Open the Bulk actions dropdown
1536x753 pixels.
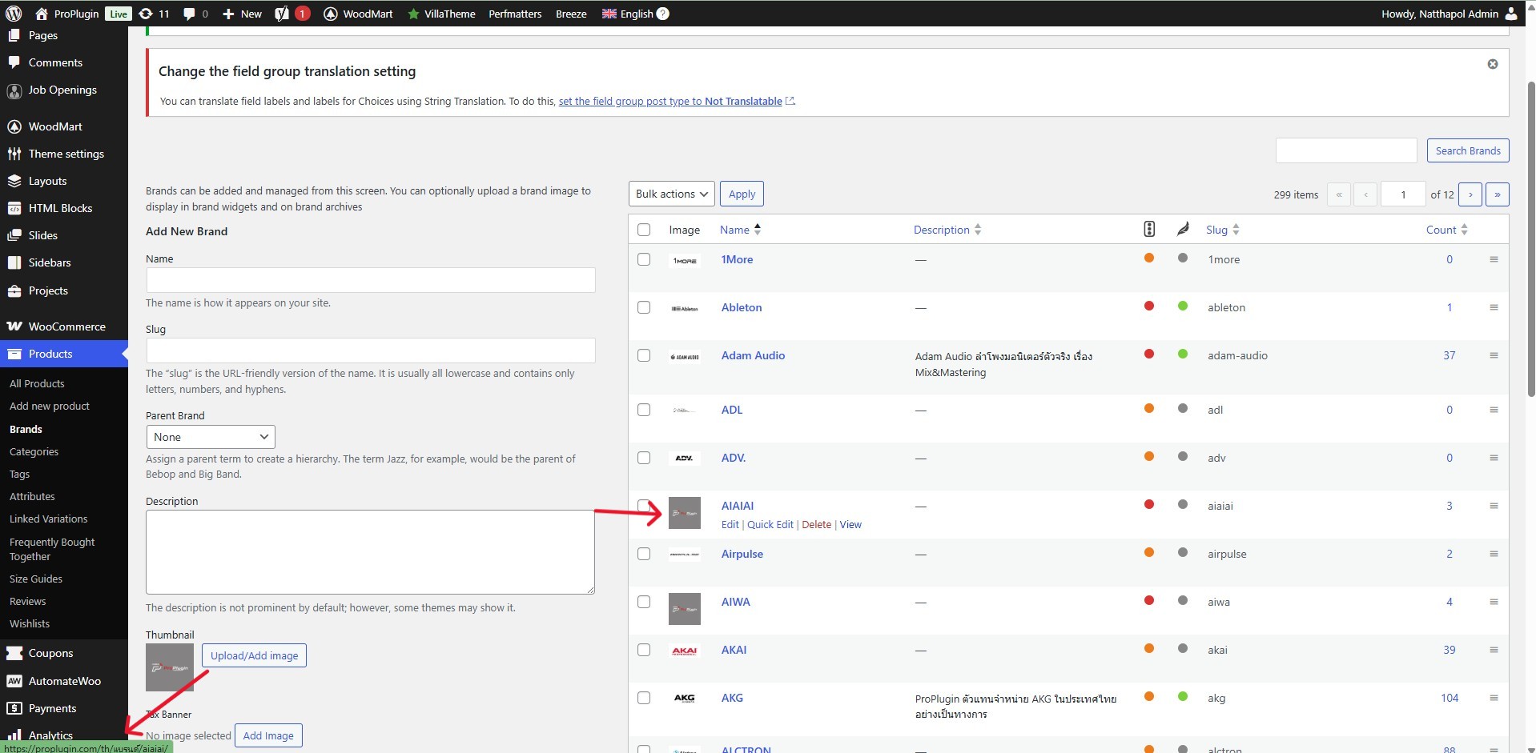pyautogui.click(x=671, y=194)
